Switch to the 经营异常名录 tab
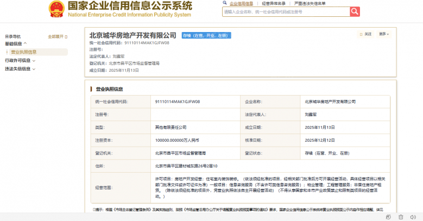 pos(274,3)
